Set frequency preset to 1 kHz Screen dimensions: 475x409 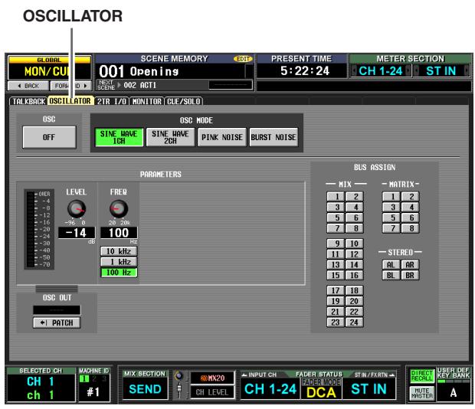tap(119, 262)
